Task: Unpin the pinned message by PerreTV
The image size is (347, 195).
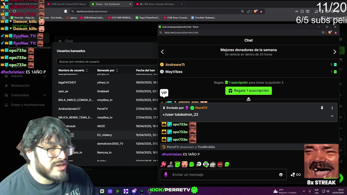Action: tap(322, 108)
